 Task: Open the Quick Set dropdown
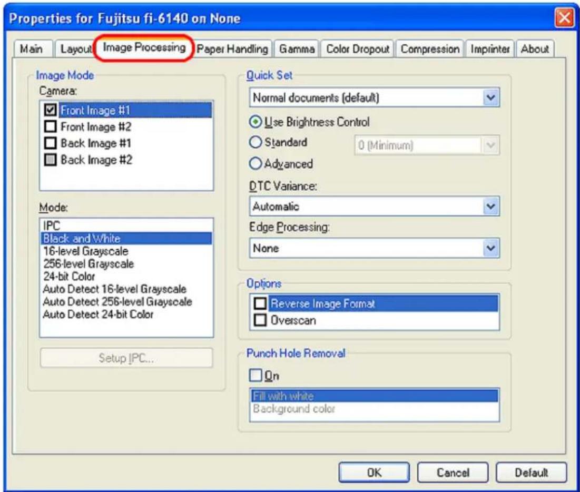tap(375, 97)
